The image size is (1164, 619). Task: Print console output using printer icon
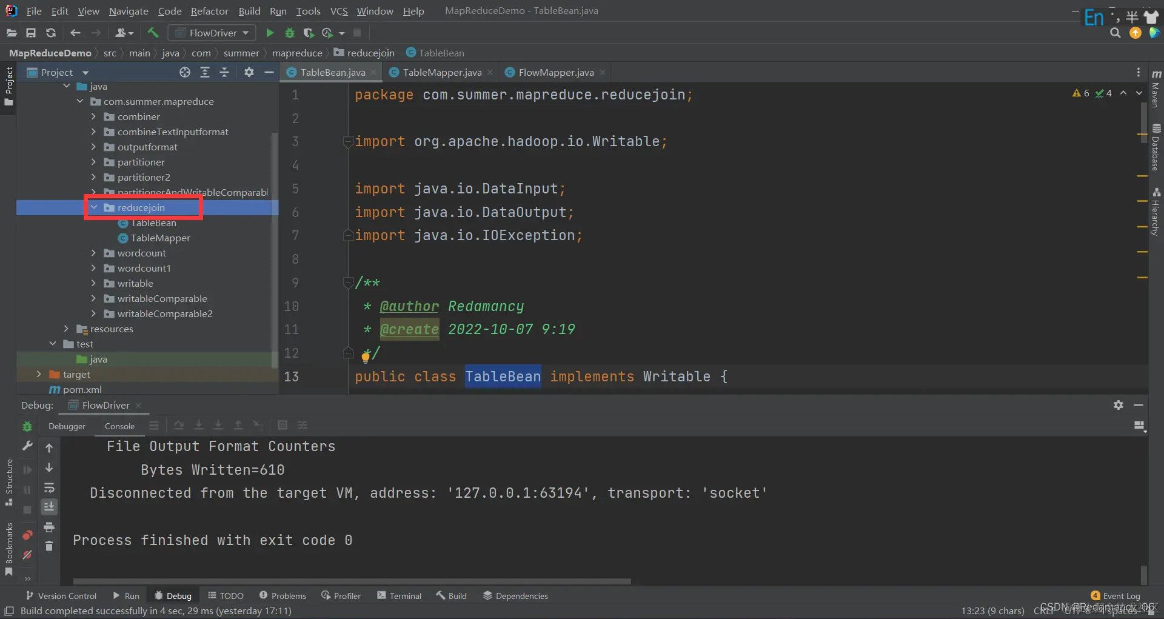point(49,526)
